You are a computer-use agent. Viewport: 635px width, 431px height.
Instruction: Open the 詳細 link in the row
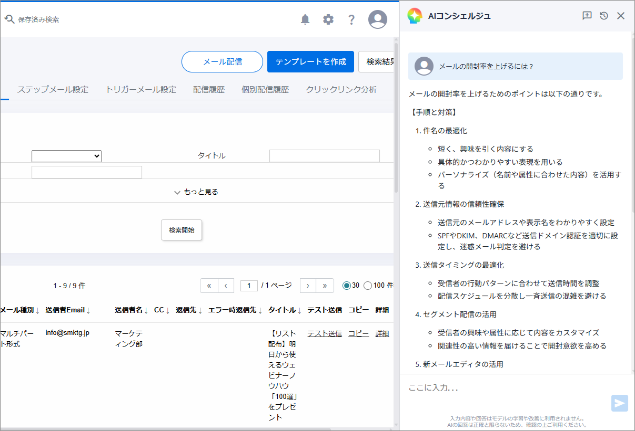click(382, 333)
